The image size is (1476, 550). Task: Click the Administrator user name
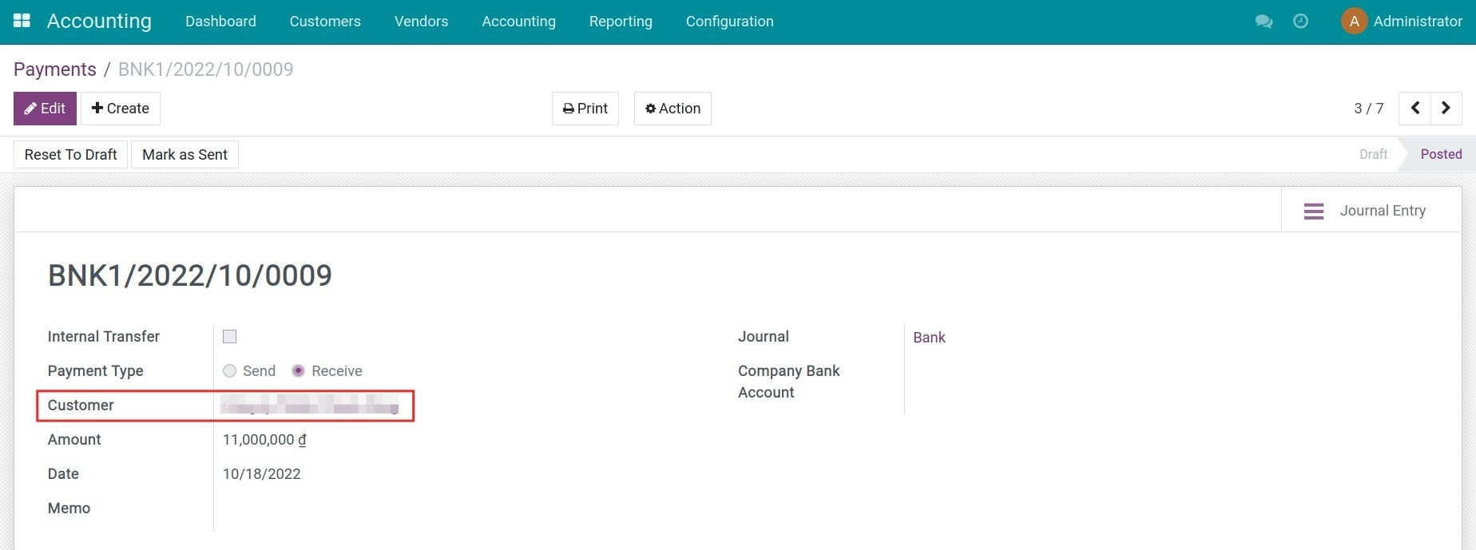[x=1418, y=22]
